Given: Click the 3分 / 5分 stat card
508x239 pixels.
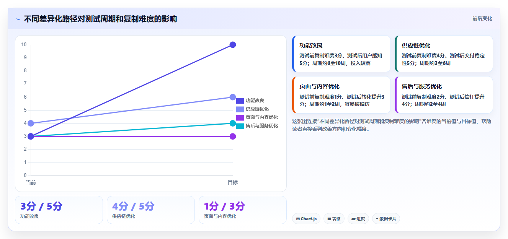Looking at the screenshot, I should coord(59,210).
